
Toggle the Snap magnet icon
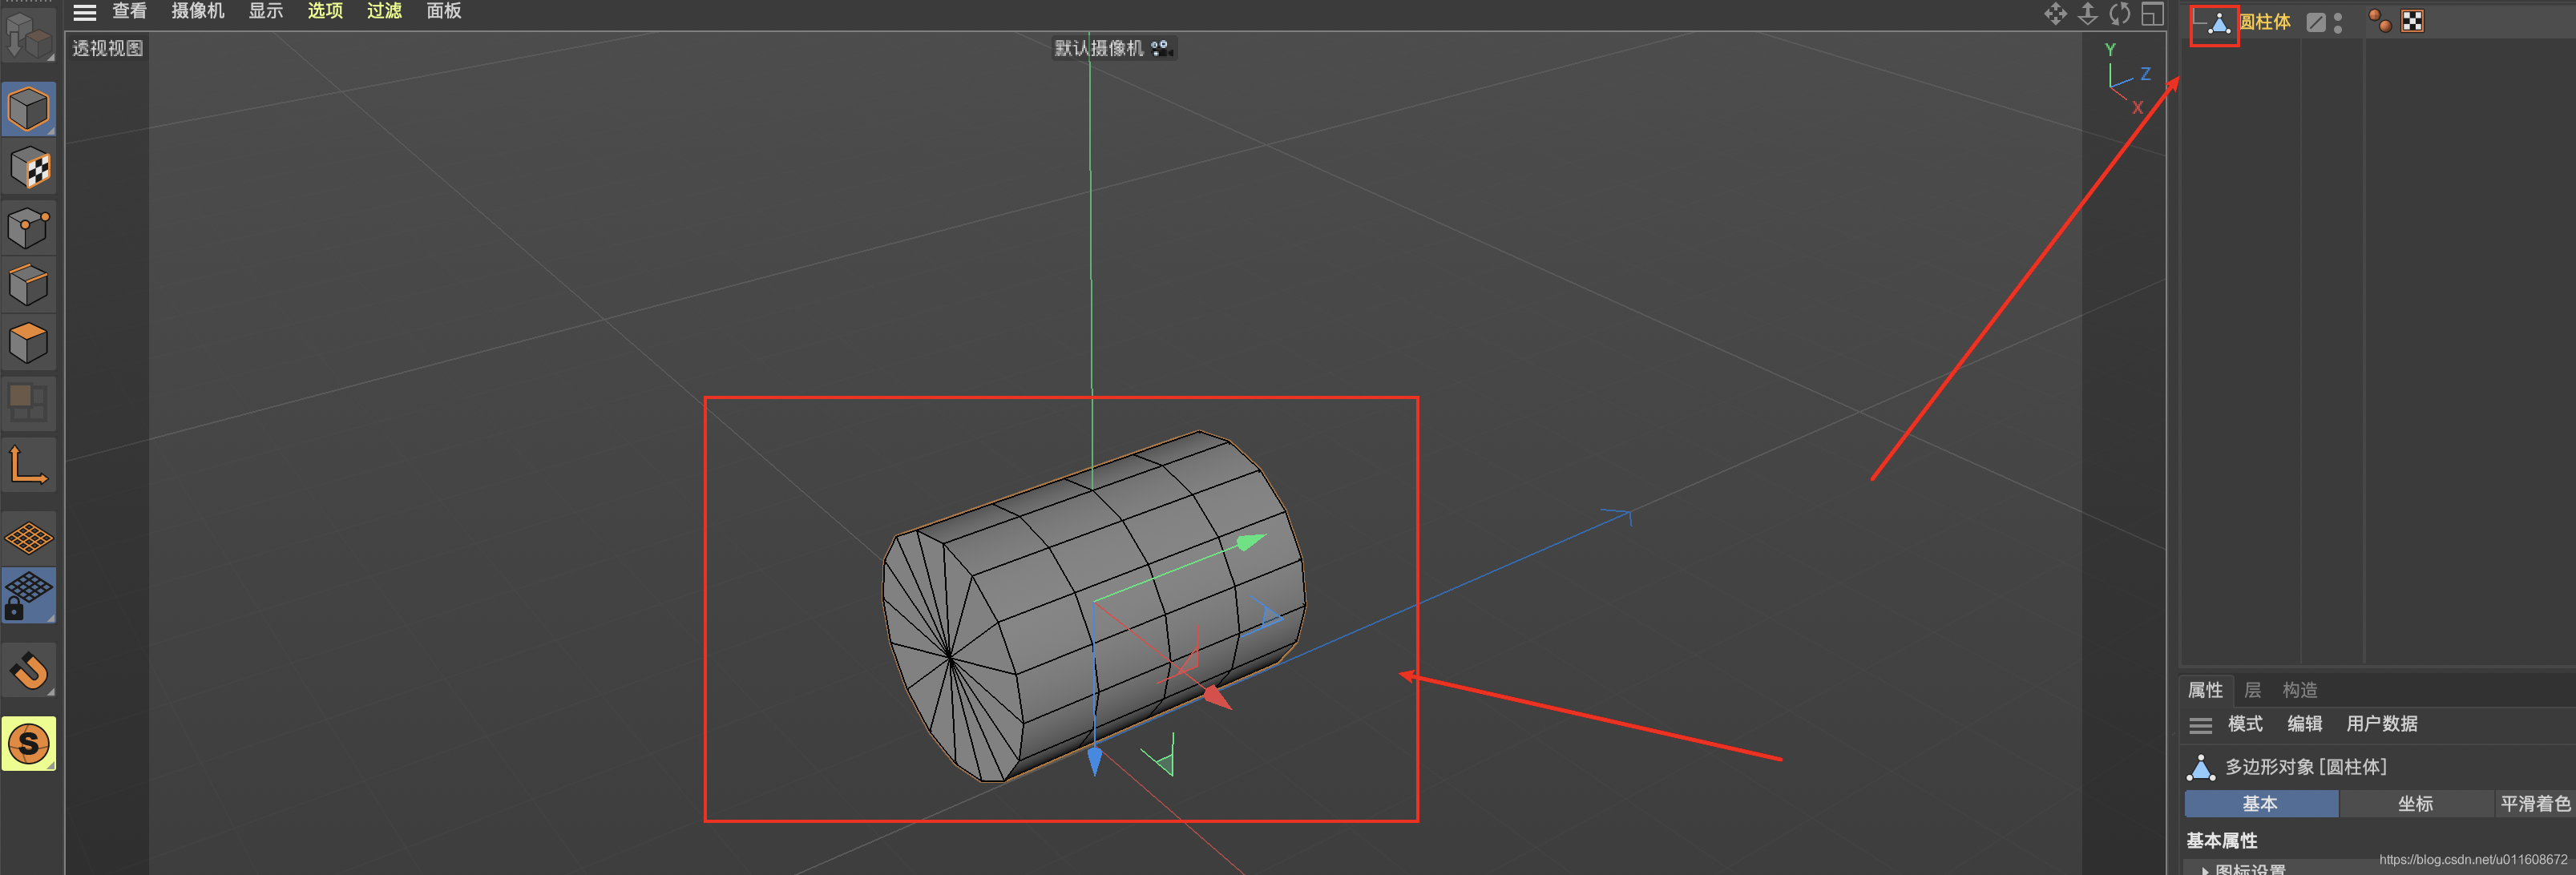pos(28,670)
